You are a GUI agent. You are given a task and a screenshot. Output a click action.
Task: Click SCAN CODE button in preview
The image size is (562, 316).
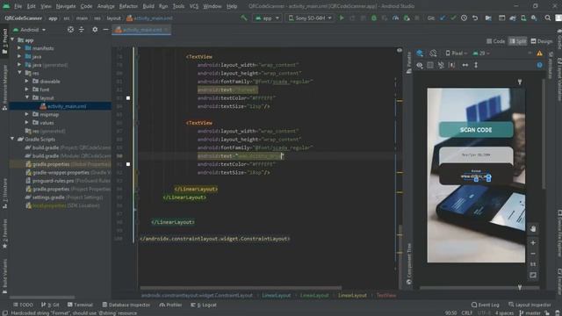tap(476, 130)
